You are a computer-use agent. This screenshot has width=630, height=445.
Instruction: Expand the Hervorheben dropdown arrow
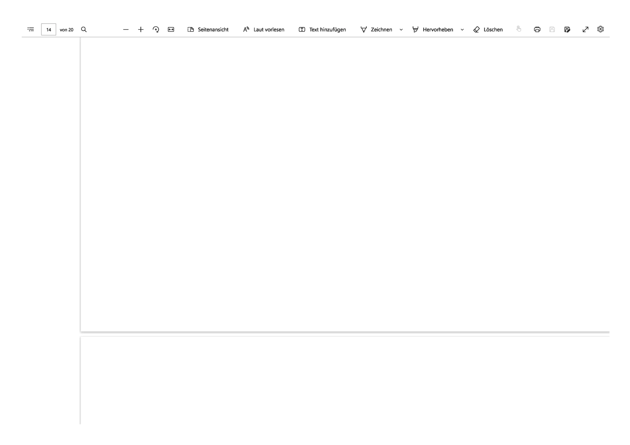click(x=462, y=30)
